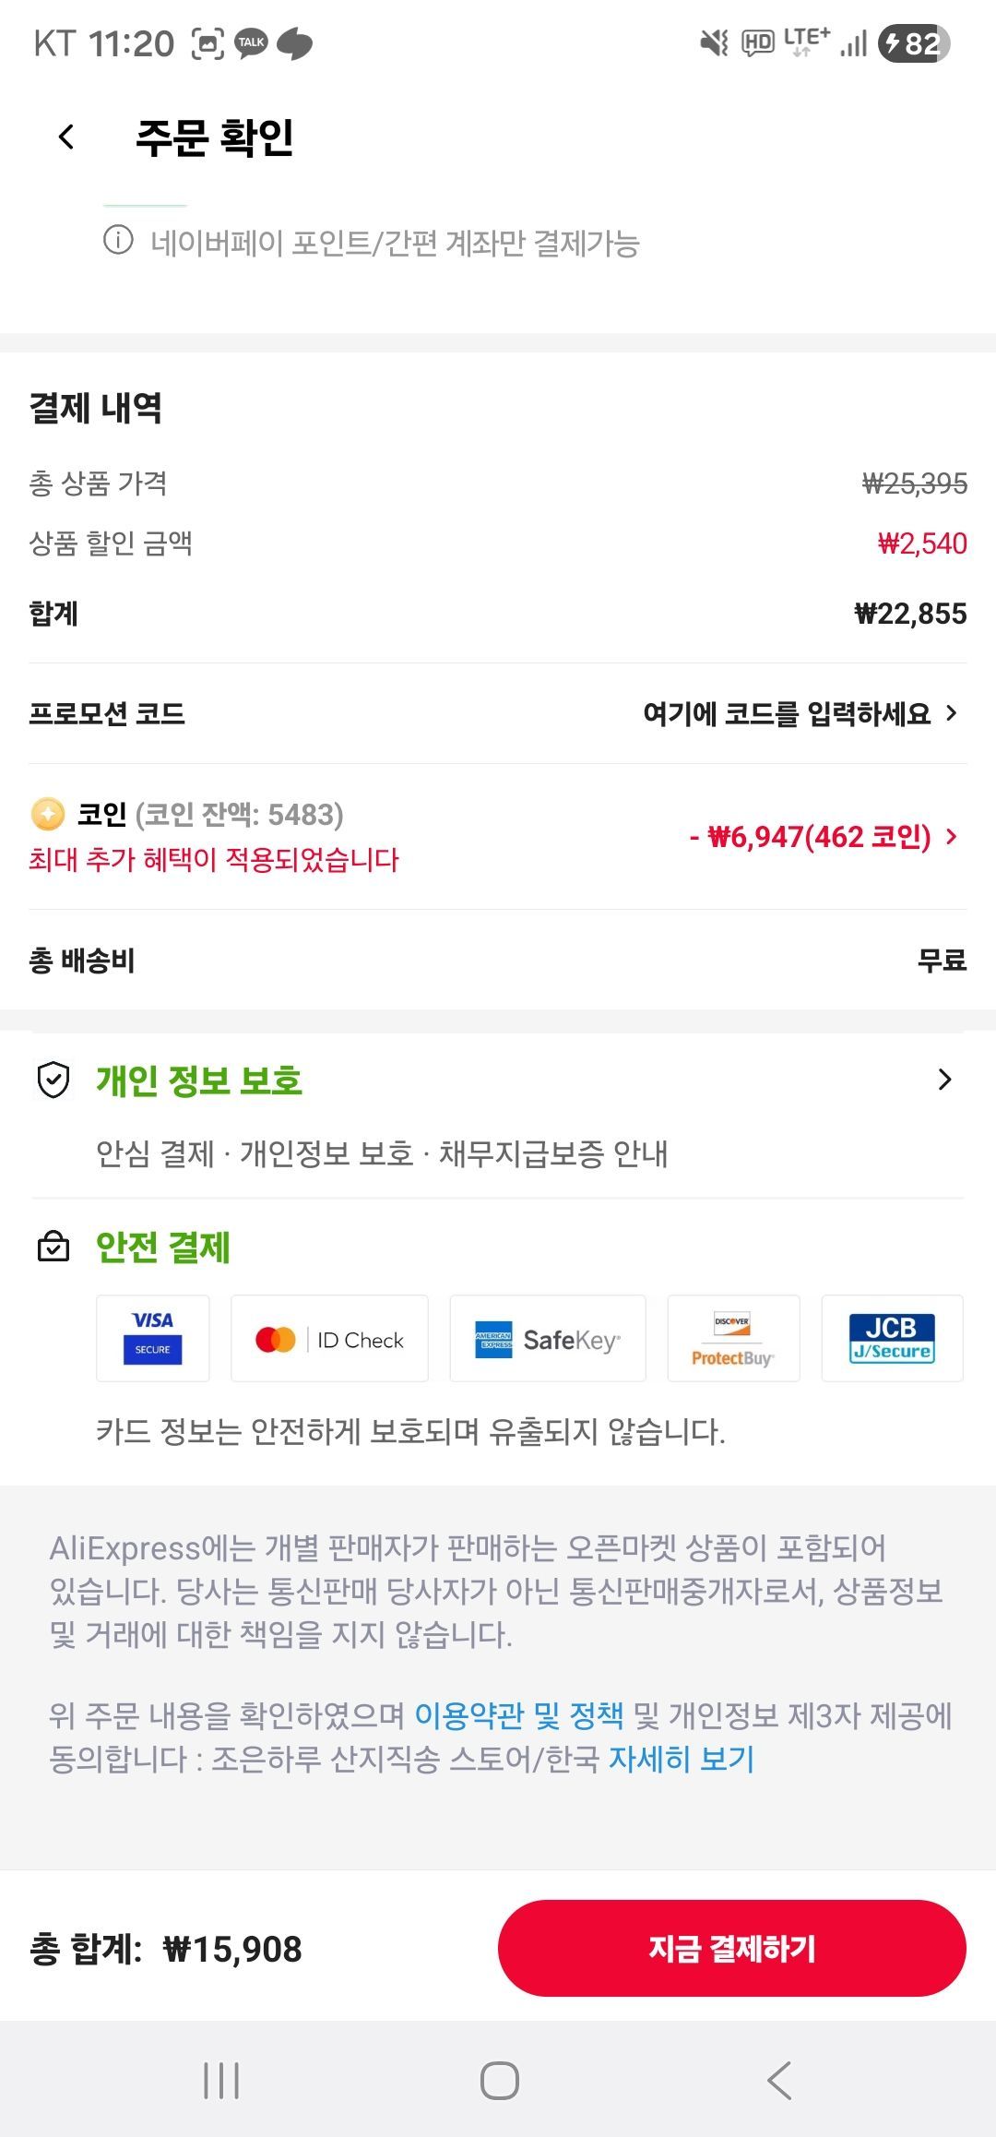Image resolution: width=996 pixels, height=2137 pixels.
Task: Tap the 안전 결제 shopping bag icon
Action: click(53, 1247)
